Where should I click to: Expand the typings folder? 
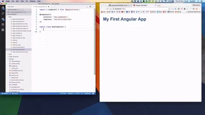11,59
